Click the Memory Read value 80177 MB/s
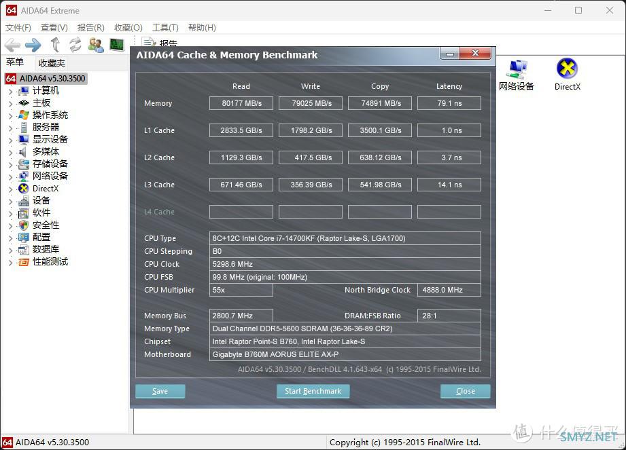Image resolution: width=626 pixels, height=450 pixels. pos(241,103)
